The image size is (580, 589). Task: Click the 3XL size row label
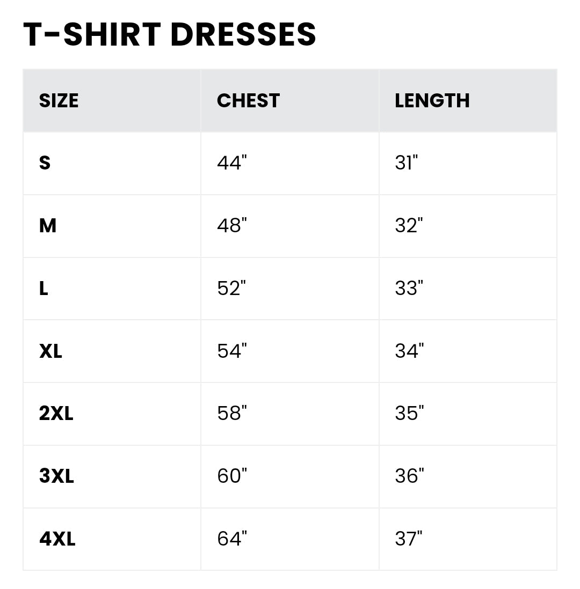[x=56, y=476]
